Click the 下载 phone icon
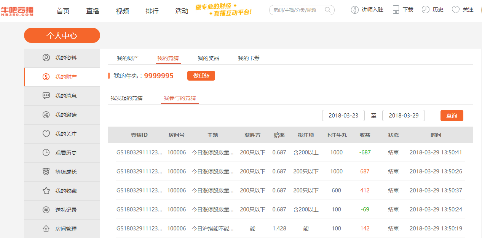 (396, 10)
